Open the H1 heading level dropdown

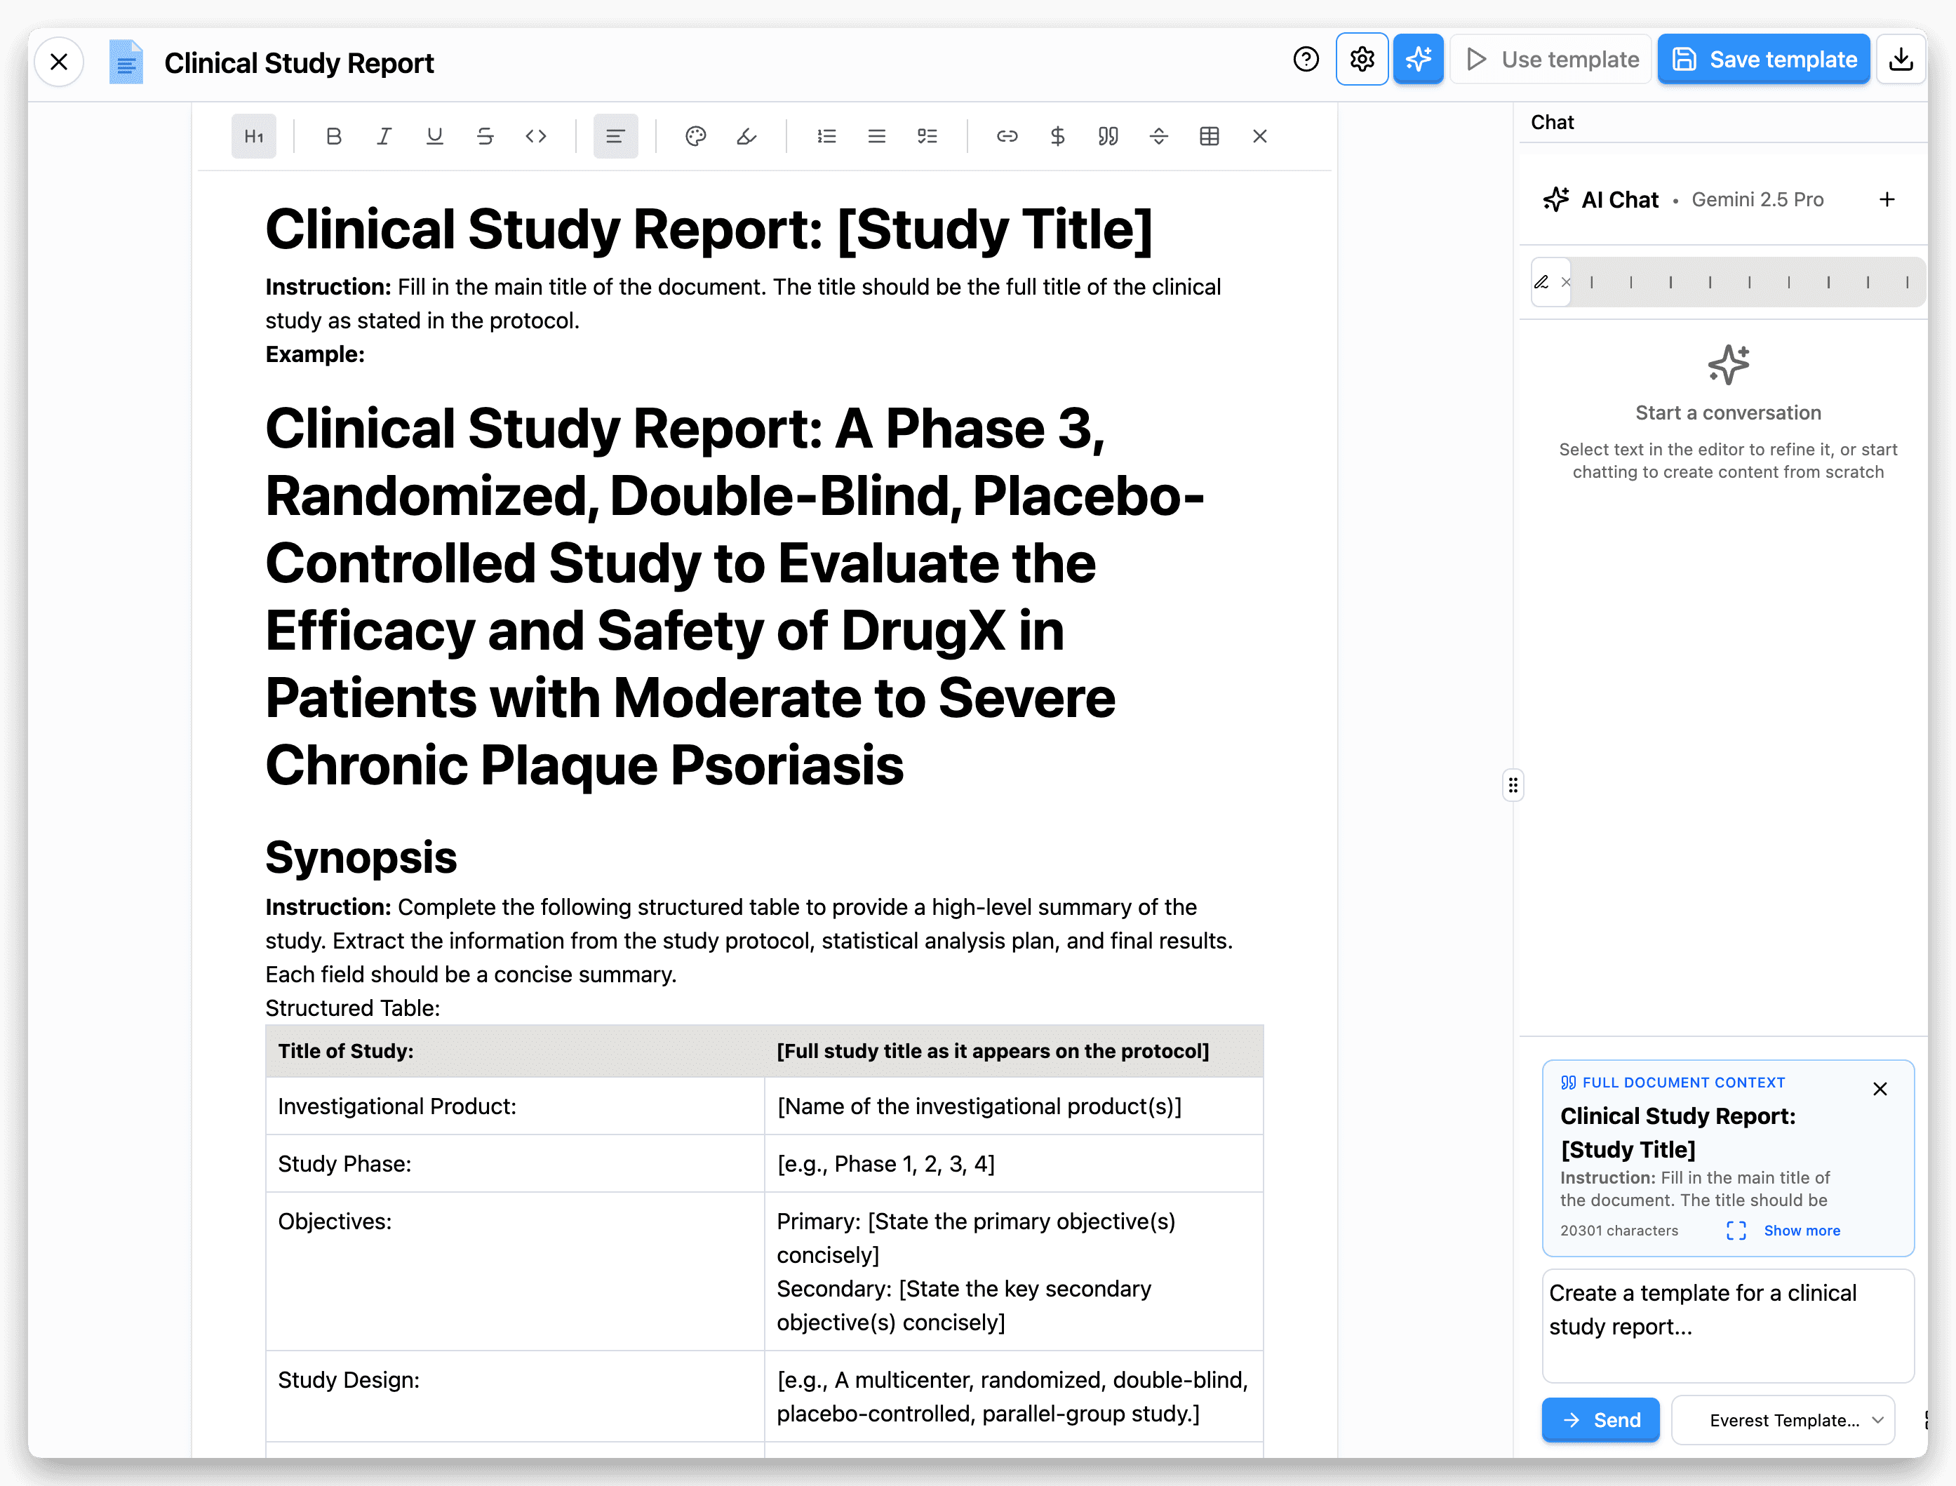tap(254, 136)
